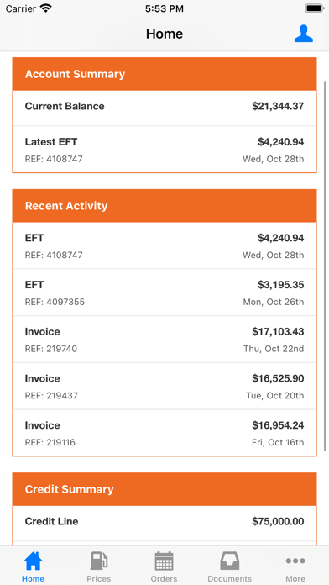Select the Current Balance row

[164, 108]
